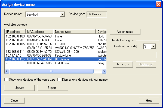Click the partially visible Device name column header

click(101, 32)
